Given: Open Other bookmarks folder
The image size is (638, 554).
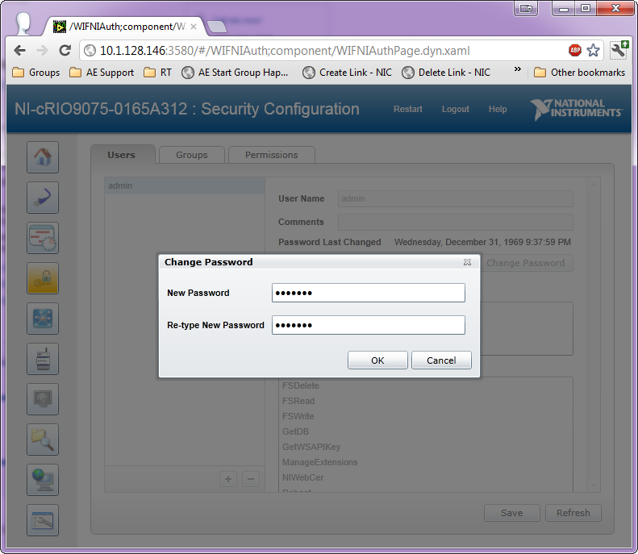Looking at the screenshot, I should point(579,73).
